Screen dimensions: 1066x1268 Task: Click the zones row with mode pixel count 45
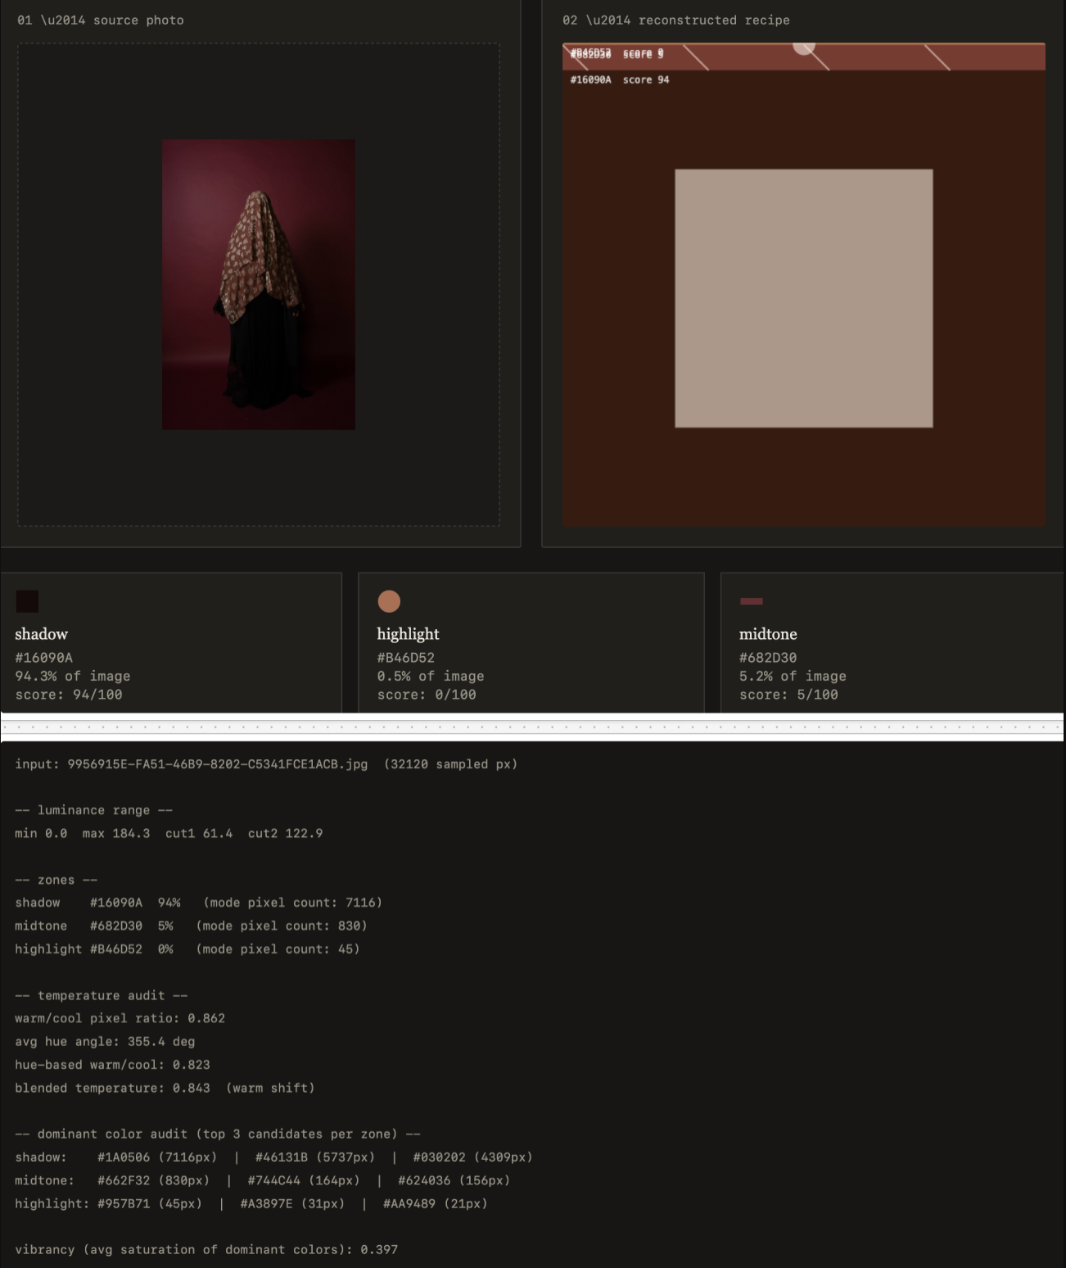tap(187, 949)
